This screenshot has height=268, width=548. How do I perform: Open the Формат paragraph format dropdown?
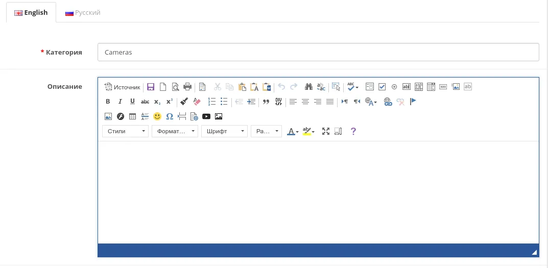175,131
